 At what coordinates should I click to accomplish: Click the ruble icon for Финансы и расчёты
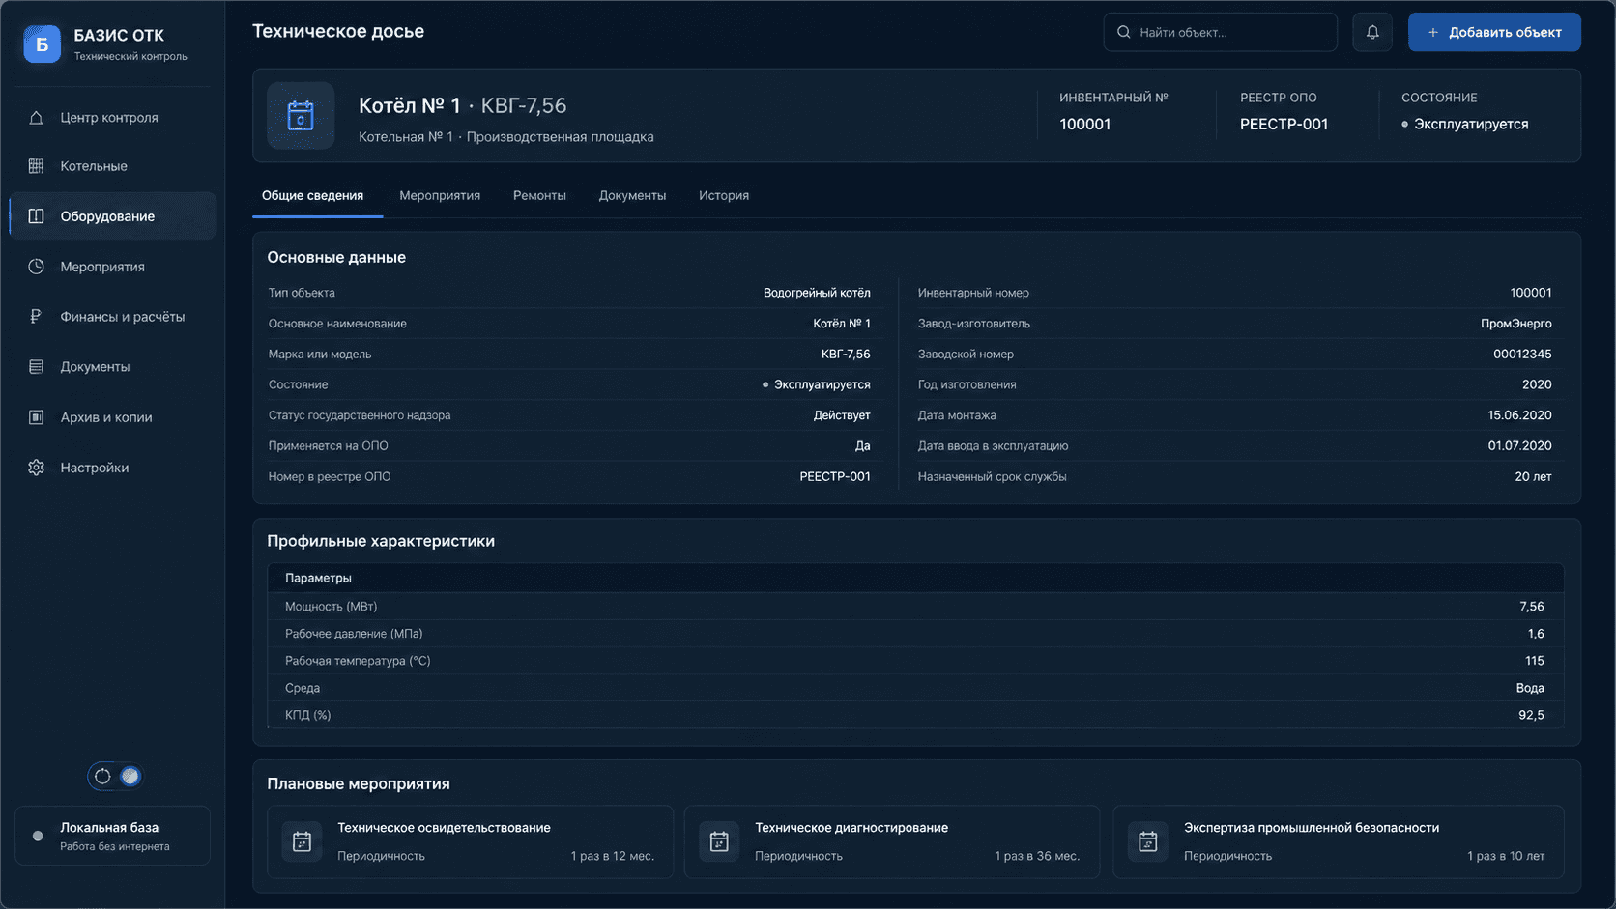[x=36, y=316]
